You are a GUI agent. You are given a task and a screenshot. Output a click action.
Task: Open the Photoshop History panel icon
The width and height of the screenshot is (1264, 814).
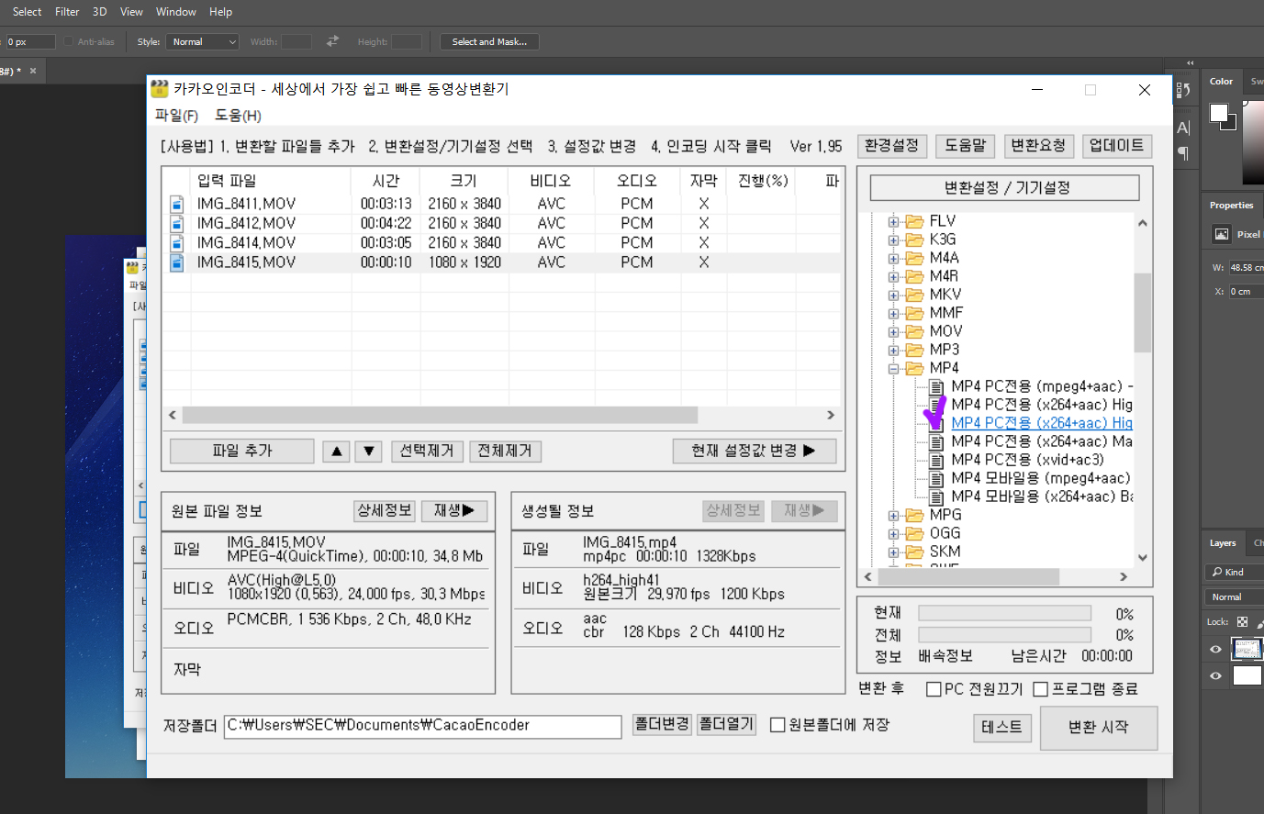pyautogui.click(x=1183, y=89)
